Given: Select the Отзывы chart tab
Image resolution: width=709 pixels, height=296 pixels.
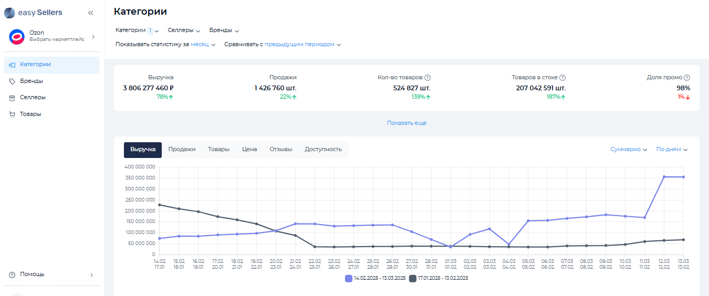Looking at the screenshot, I should tap(280, 150).
